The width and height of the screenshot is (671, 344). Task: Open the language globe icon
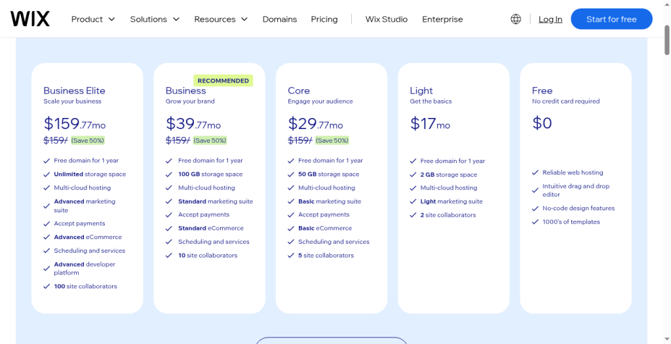(x=516, y=19)
